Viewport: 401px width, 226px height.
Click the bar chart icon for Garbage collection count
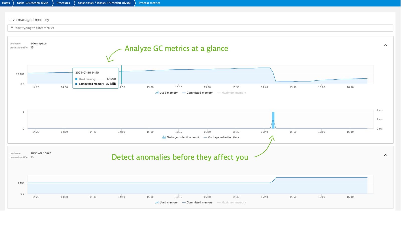164,137
